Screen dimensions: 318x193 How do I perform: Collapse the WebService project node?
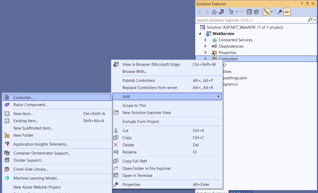pos(200,34)
